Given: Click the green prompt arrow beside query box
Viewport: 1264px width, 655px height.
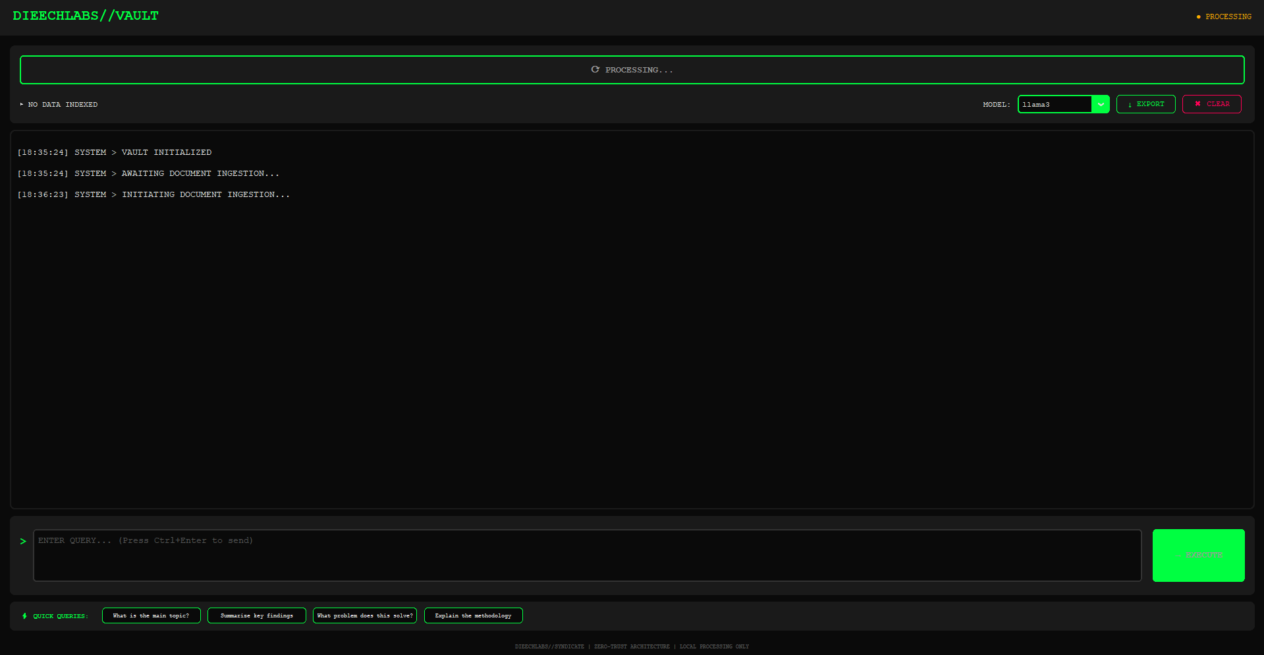Looking at the screenshot, I should tap(24, 540).
